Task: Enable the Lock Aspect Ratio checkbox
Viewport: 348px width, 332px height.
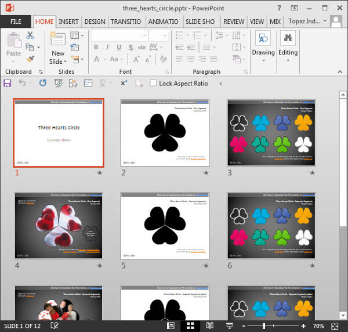Action: tap(153, 84)
